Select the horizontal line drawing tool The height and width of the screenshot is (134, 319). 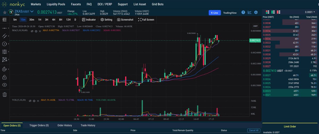(x=4, y=28)
